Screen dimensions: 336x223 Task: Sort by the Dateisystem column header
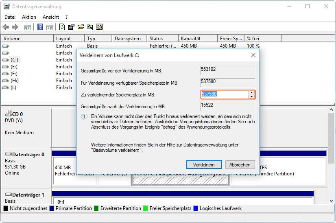(129, 39)
